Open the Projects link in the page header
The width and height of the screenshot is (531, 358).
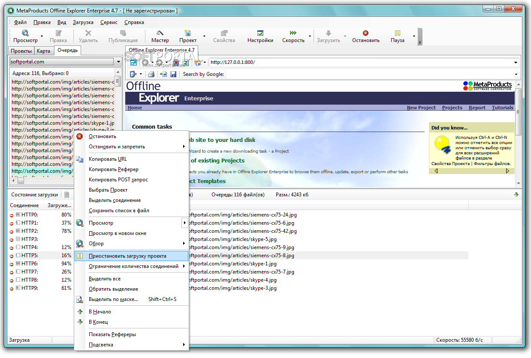[452, 108]
